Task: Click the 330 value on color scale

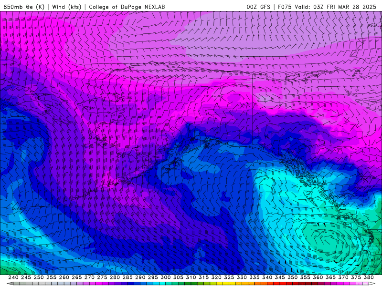Action: pos(242,277)
